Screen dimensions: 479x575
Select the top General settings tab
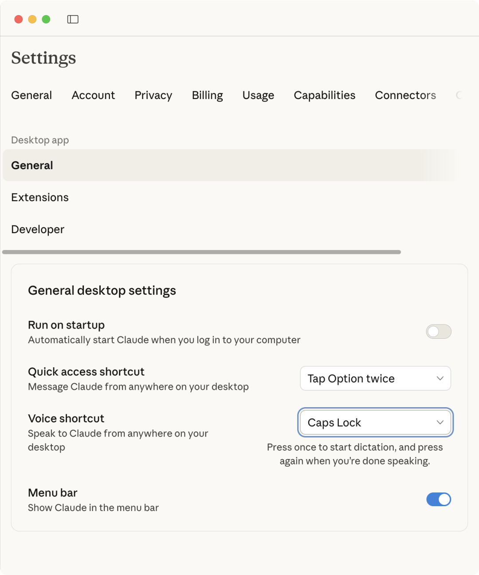tap(31, 95)
